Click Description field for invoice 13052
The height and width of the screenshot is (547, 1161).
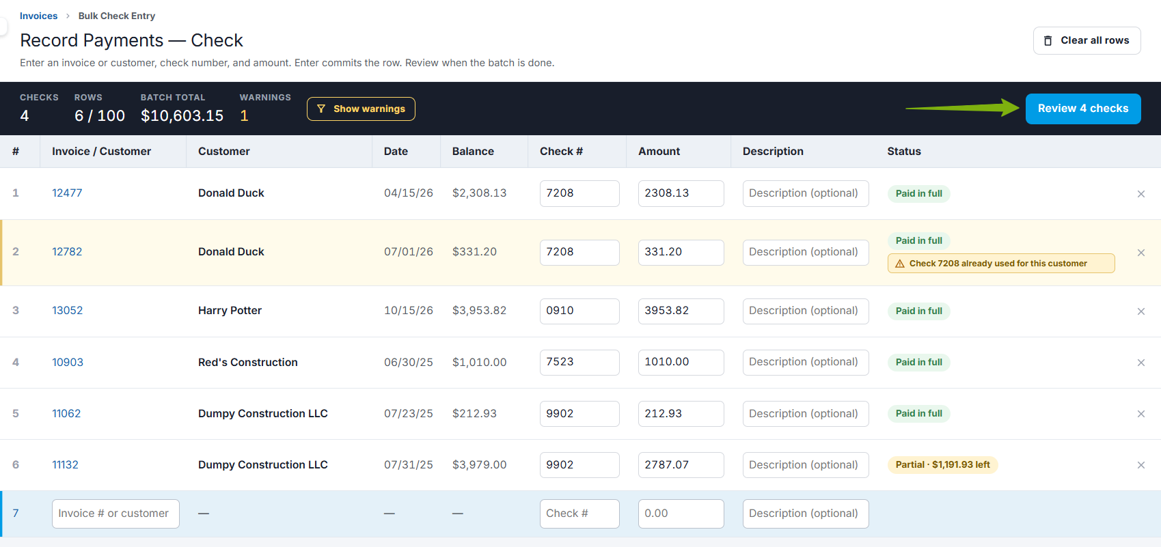click(806, 311)
